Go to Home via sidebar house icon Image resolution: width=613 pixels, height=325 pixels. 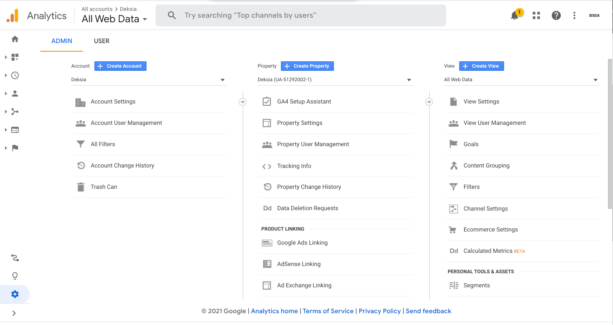pyautogui.click(x=15, y=39)
